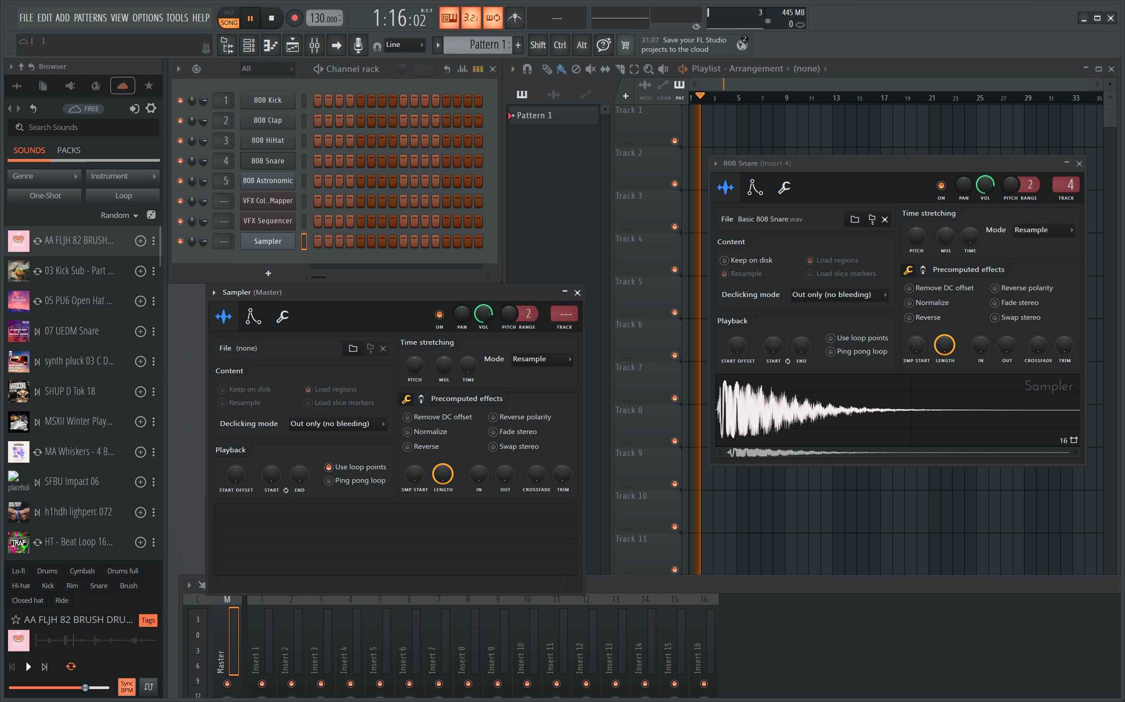Screen dimensions: 1125x702
Task: Toggle Keep on disk in 808 Snare window
Action: click(x=724, y=260)
